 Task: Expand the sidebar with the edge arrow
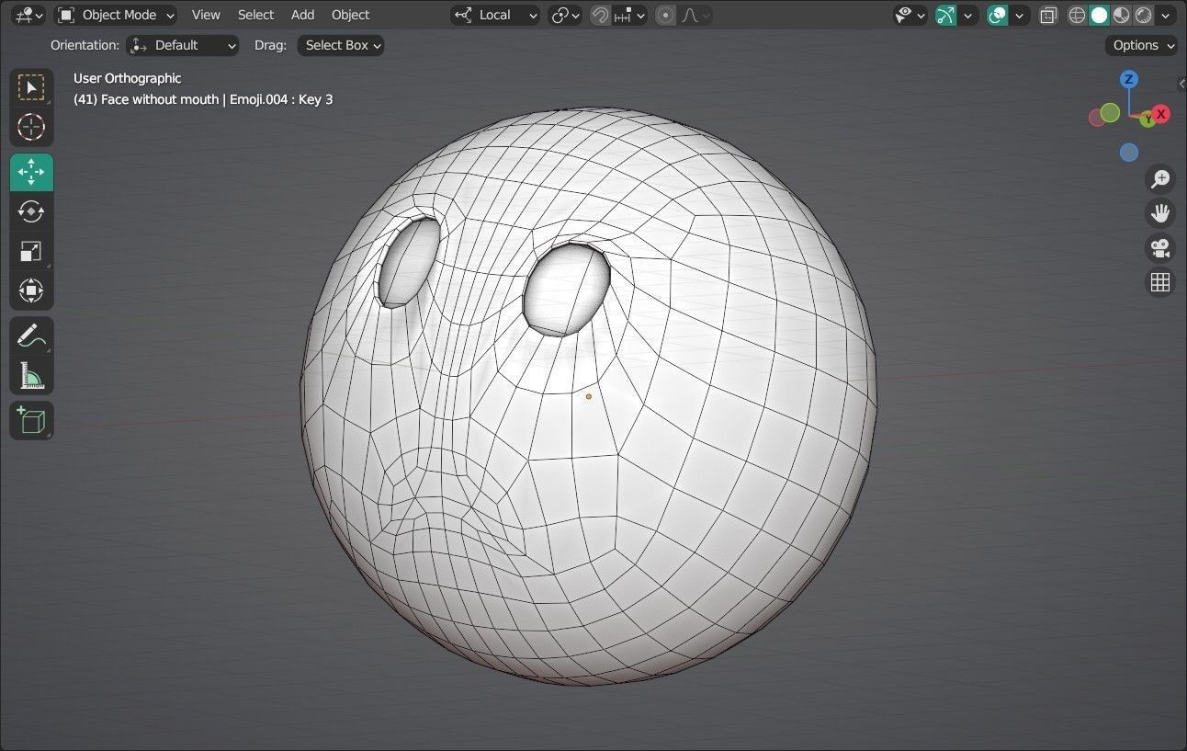tap(1181, 84)
